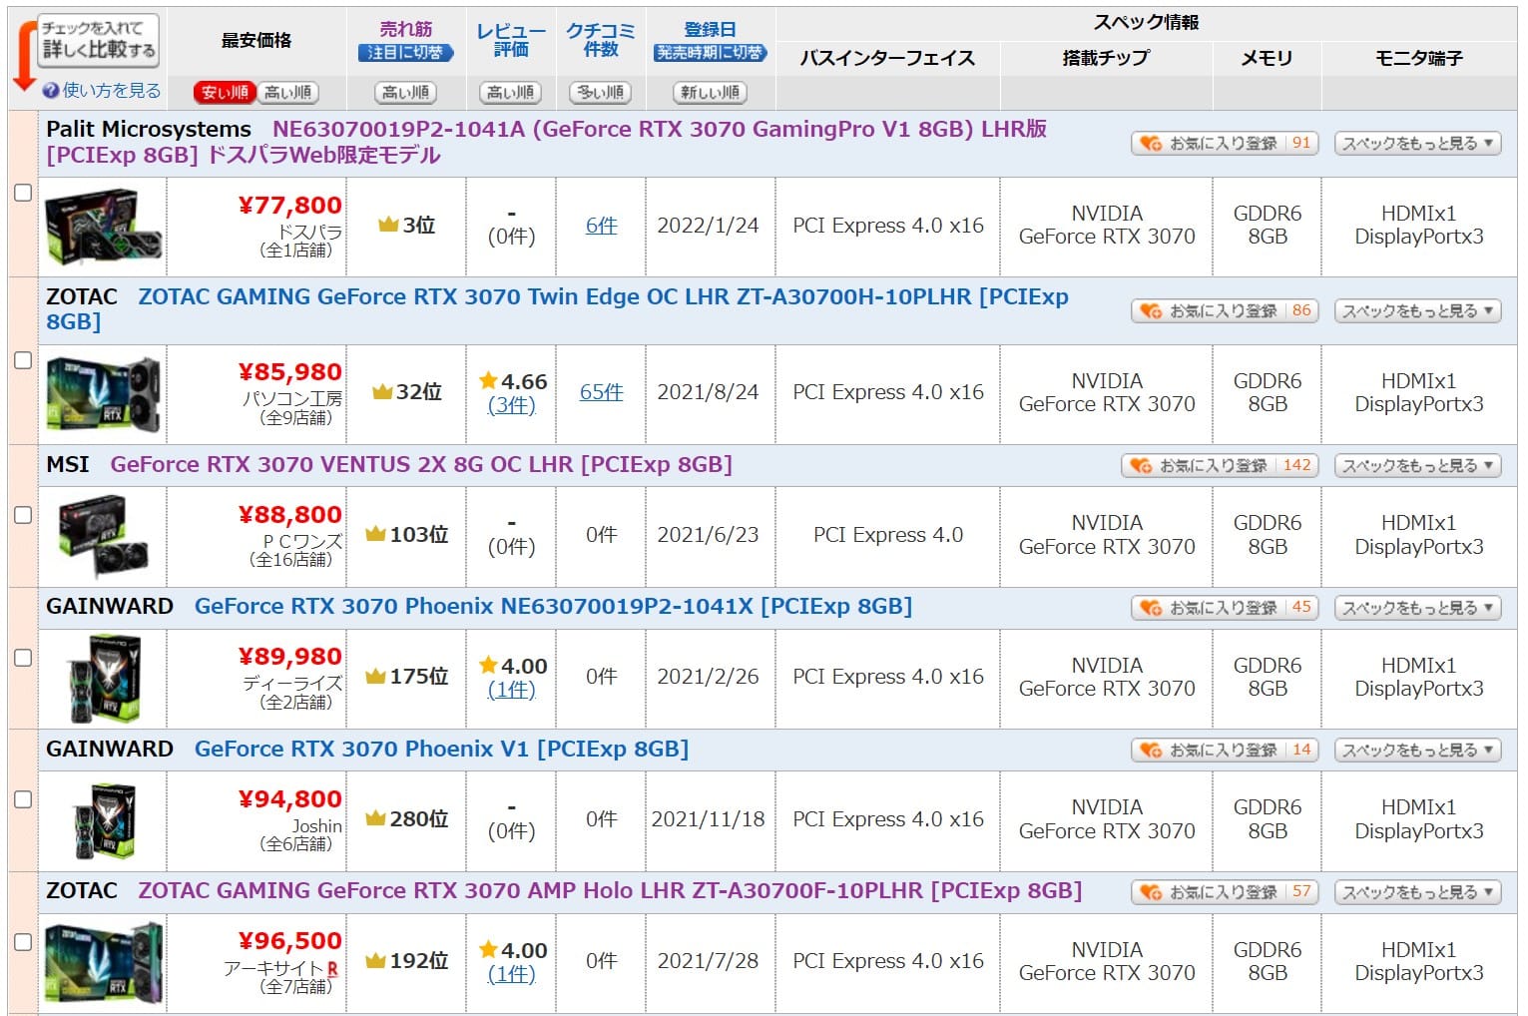1528x1016 pixels.
Task: Click the ¥89,980 price link
Action: point(290,657)
